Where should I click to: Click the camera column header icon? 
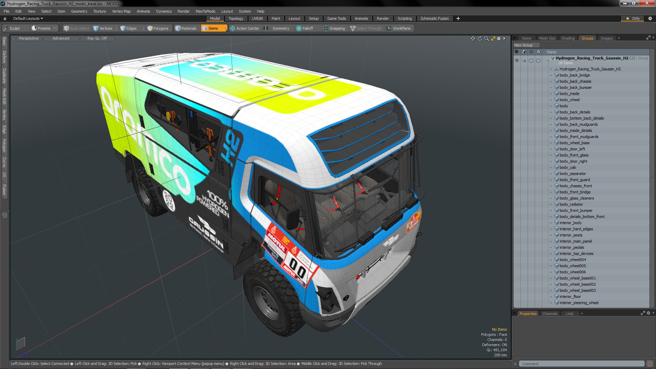[x=524, y=52]
